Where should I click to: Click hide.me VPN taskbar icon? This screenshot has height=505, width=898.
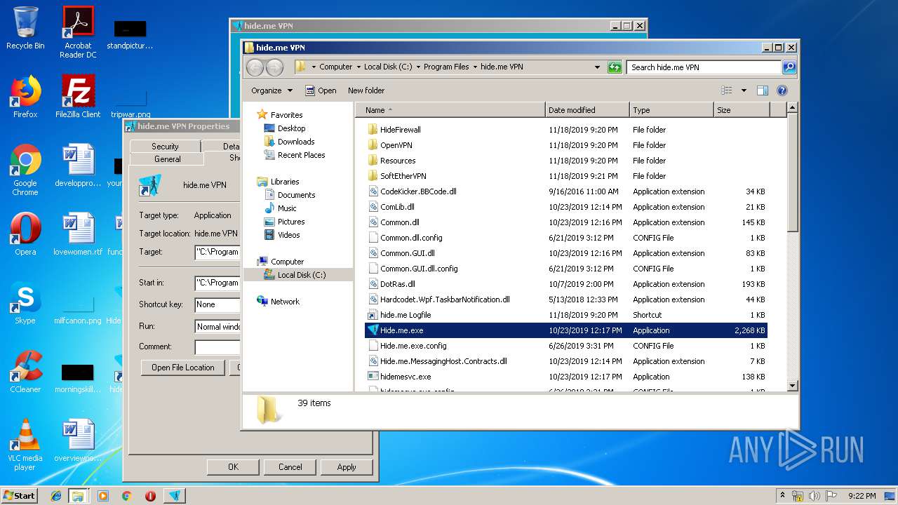click(175, 496)
